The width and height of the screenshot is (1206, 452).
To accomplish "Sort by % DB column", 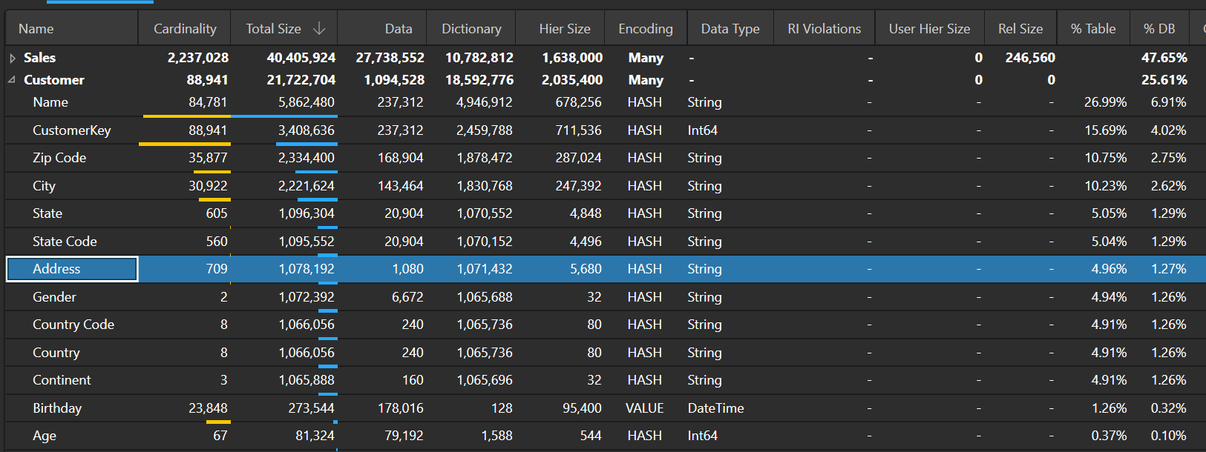I will pyautogui.click(x=1159, y=29).
